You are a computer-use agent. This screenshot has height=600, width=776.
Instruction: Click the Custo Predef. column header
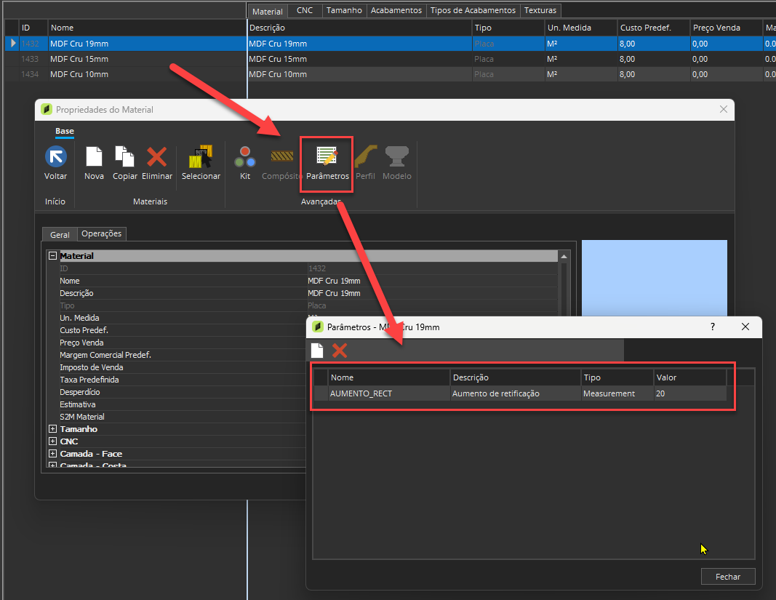click(653, 28)
